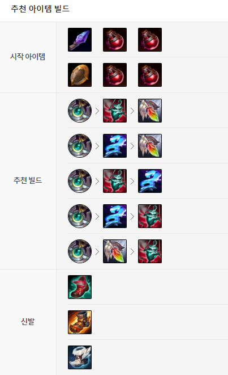Image resolution: width=228 pixels, height=375 pixels.
Task: Click the 신발 section label
Action: point(28,322)
